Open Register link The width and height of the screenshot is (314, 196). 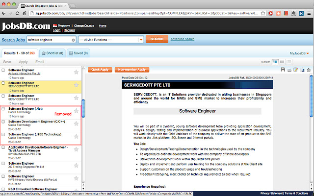click(69, 30)
